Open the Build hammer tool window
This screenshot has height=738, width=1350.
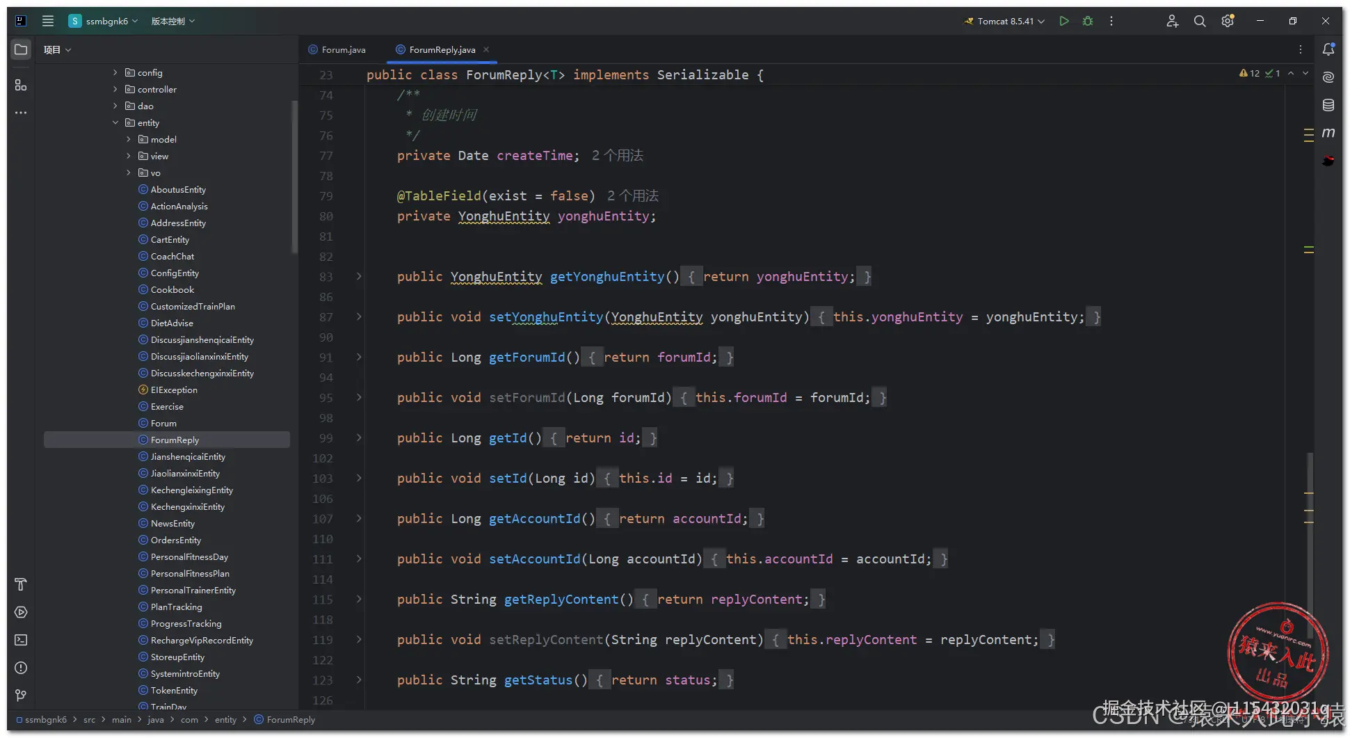pos(21,584)
